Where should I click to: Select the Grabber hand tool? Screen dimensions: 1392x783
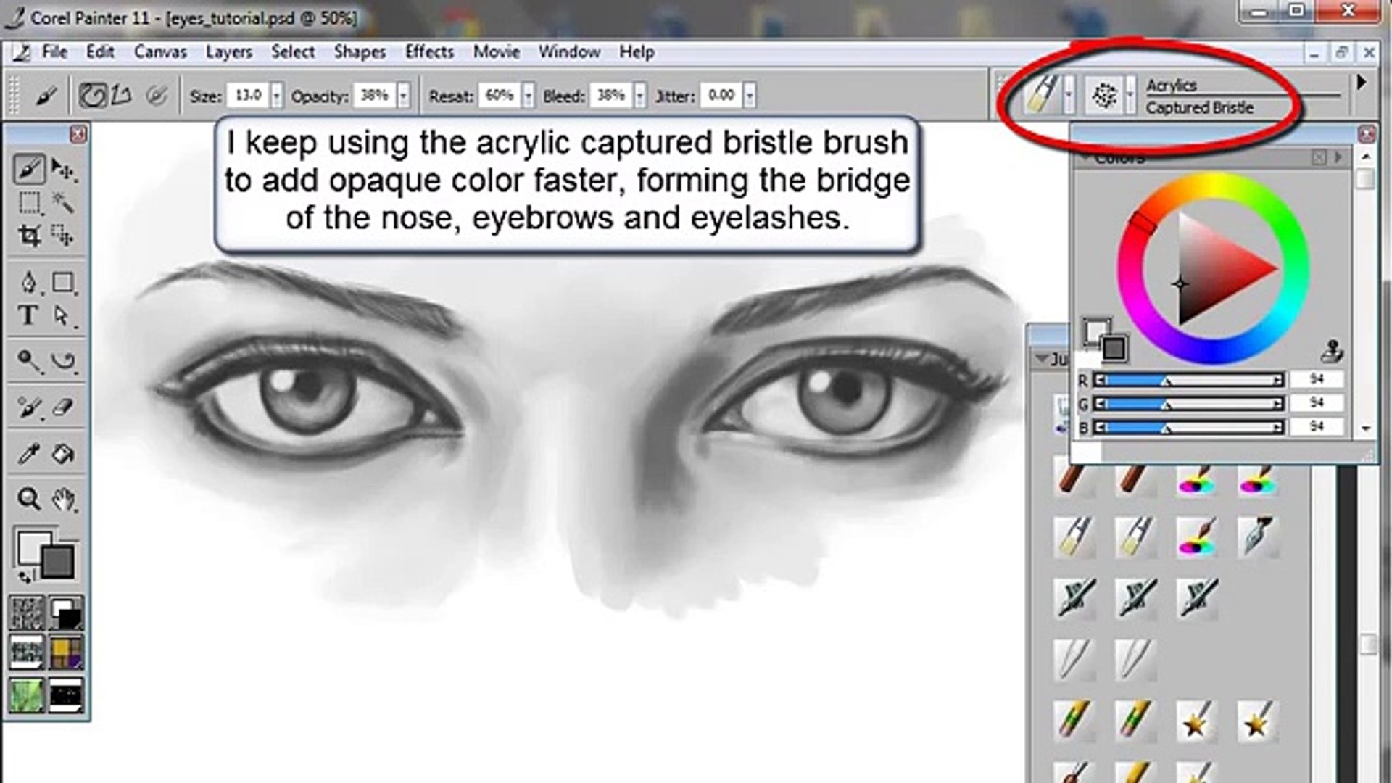tap(63, 499)
